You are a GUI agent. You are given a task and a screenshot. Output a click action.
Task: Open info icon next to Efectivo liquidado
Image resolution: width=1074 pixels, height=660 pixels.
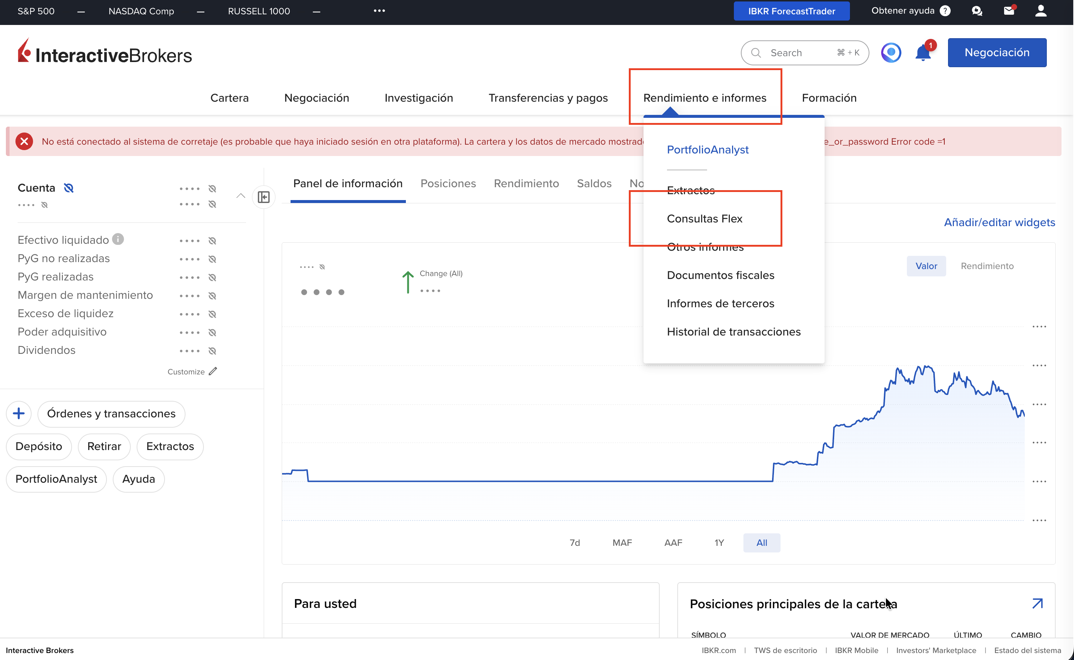[118, 239]
